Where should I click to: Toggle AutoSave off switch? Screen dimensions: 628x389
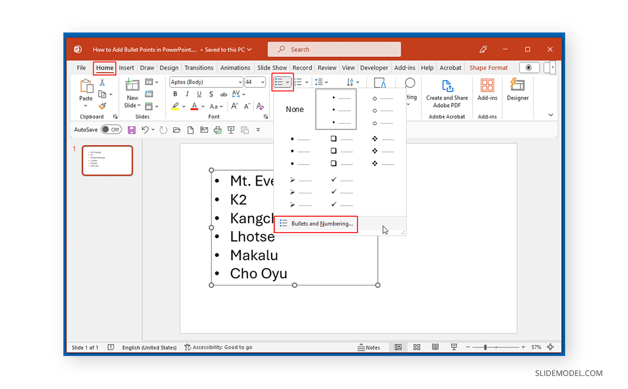point(111,129)
